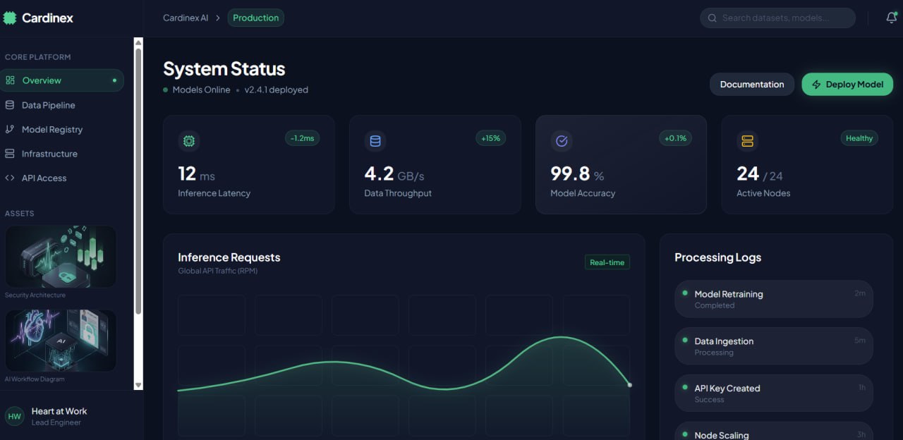Click the lightning icon on Deploy Model

pos(816,85)
